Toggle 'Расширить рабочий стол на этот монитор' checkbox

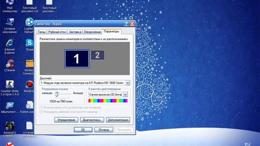[x=41, y=112]
